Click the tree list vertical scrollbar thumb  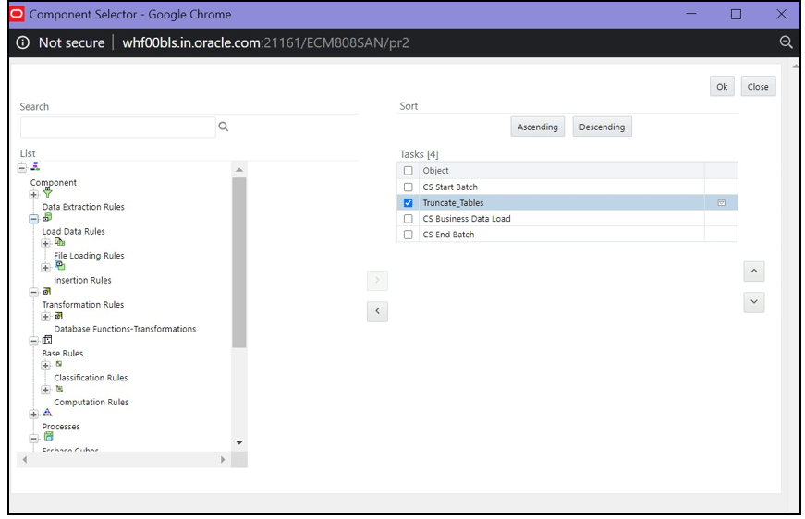[239, 262]
